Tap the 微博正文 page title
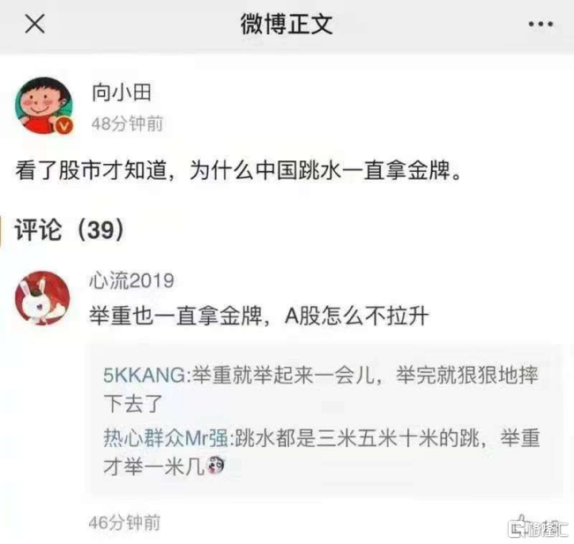Screen dimensions: 574x544 tap(287, 24)
